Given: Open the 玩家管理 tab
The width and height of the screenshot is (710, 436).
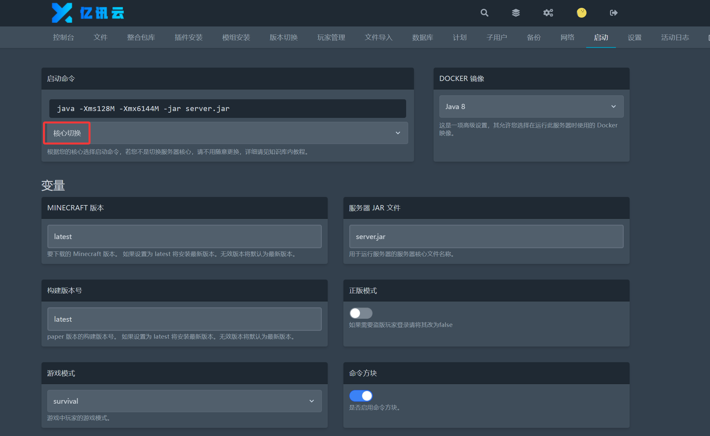Looking at the screenshot, I should click(331, 38).
